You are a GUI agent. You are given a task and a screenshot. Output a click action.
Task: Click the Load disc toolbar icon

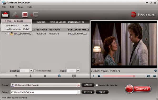point(5,15)
